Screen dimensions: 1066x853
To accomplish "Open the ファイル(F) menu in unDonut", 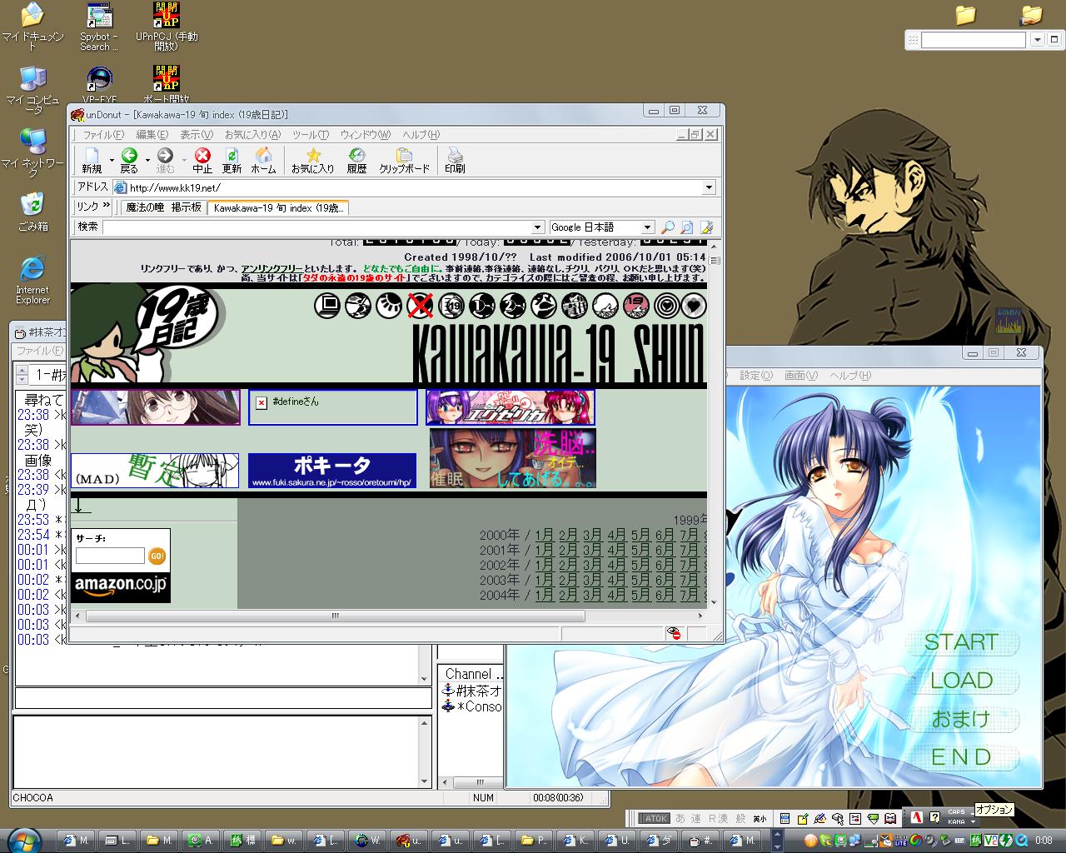I will tap(102, 135).
